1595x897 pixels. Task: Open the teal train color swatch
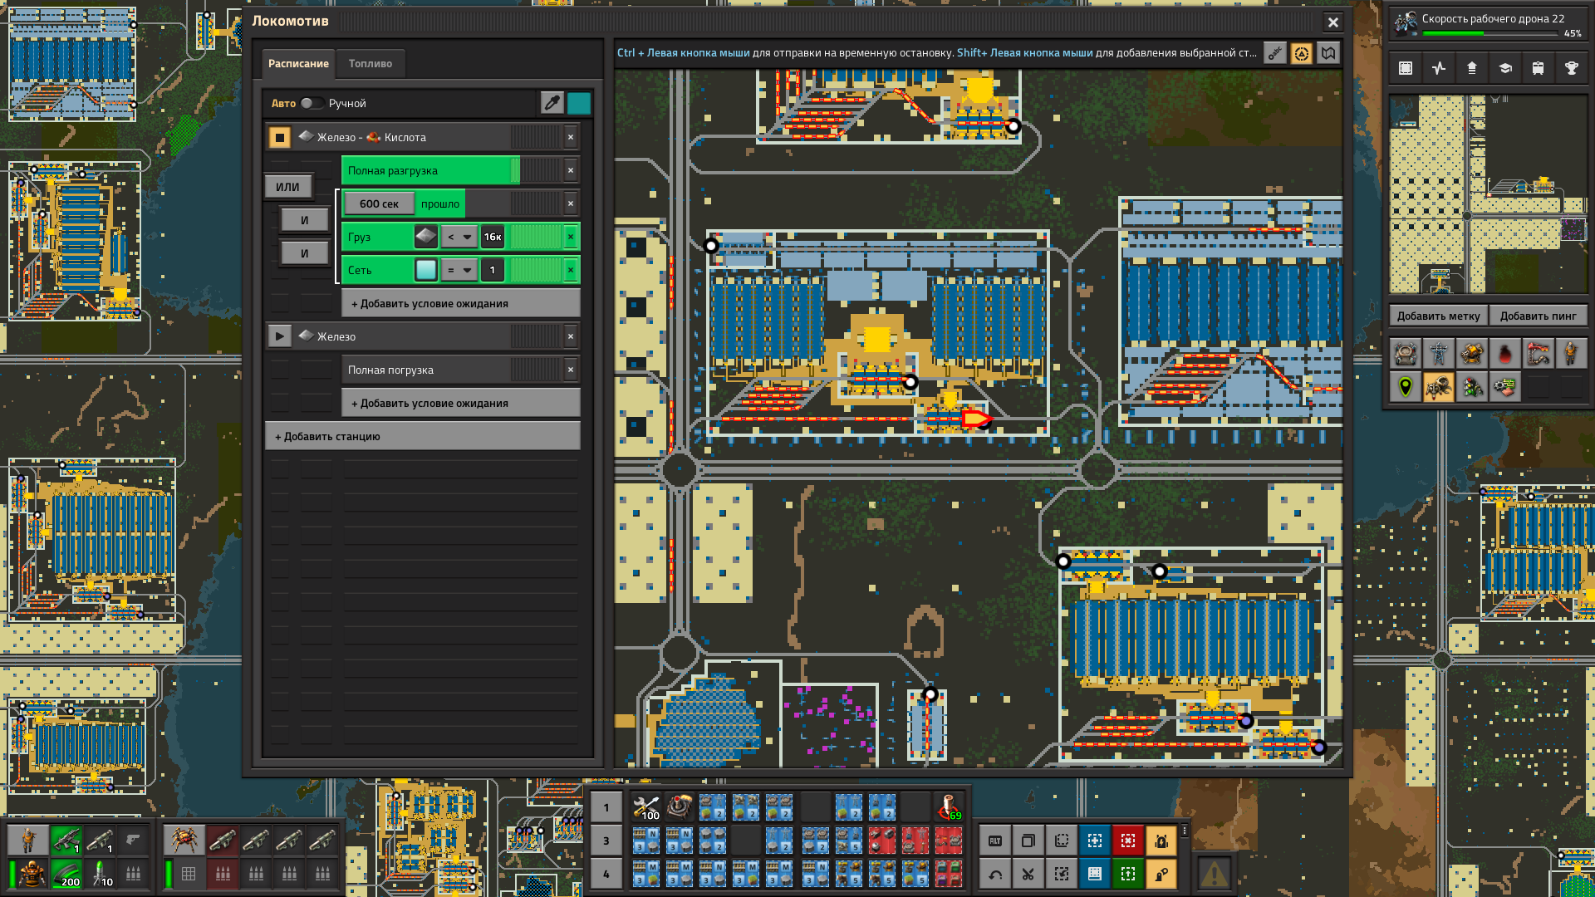[579, 103]
